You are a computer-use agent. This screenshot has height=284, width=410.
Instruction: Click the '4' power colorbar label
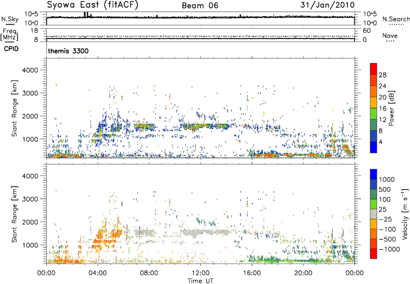tap(380, 142)
